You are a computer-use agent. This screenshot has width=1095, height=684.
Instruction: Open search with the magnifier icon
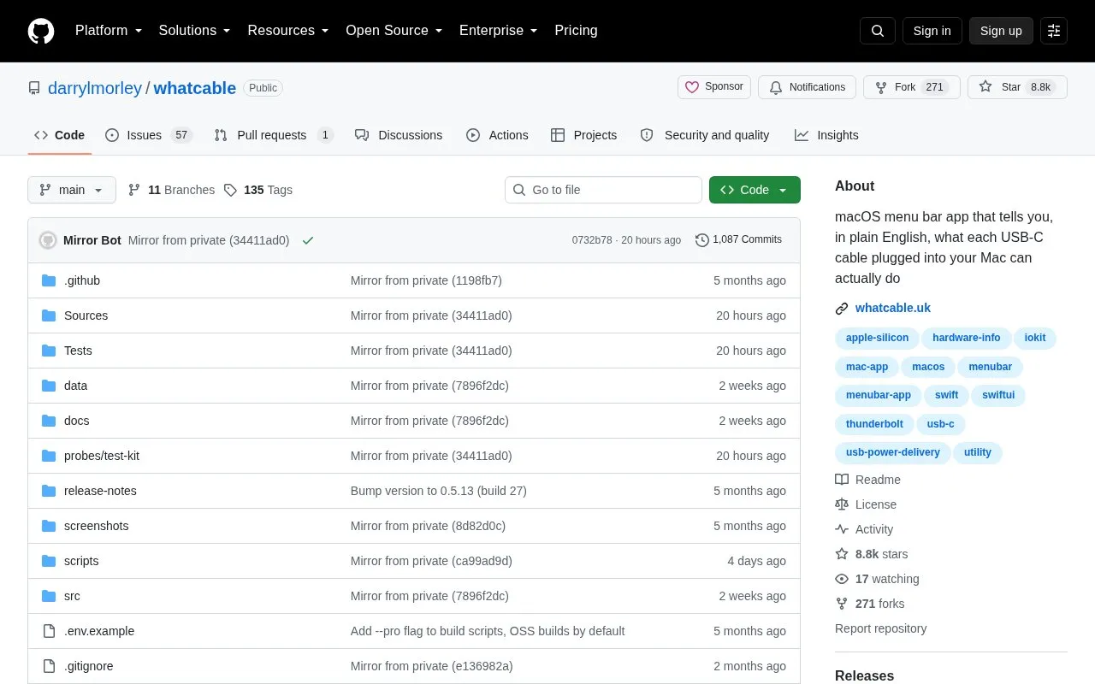coord(878,31)
